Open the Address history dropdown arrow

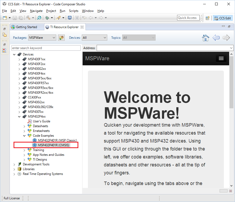pyautogui.click(x=231, y=48)
